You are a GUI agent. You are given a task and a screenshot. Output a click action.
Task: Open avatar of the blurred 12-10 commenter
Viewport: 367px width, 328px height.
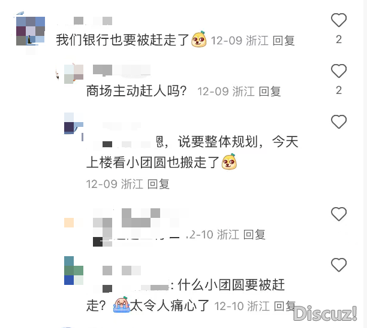(x=74, y=223)
